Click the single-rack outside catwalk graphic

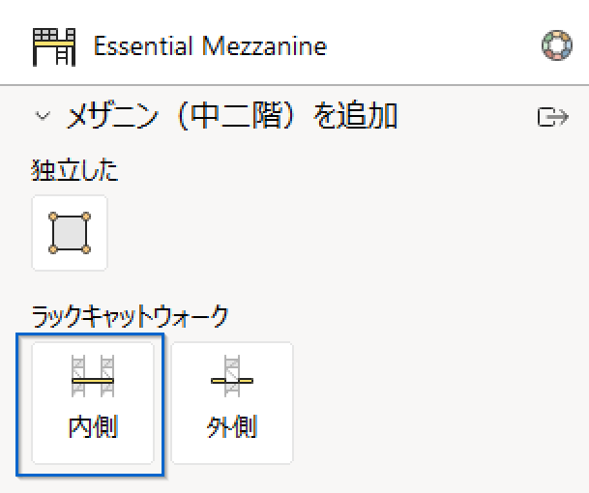tap(232, 376)
